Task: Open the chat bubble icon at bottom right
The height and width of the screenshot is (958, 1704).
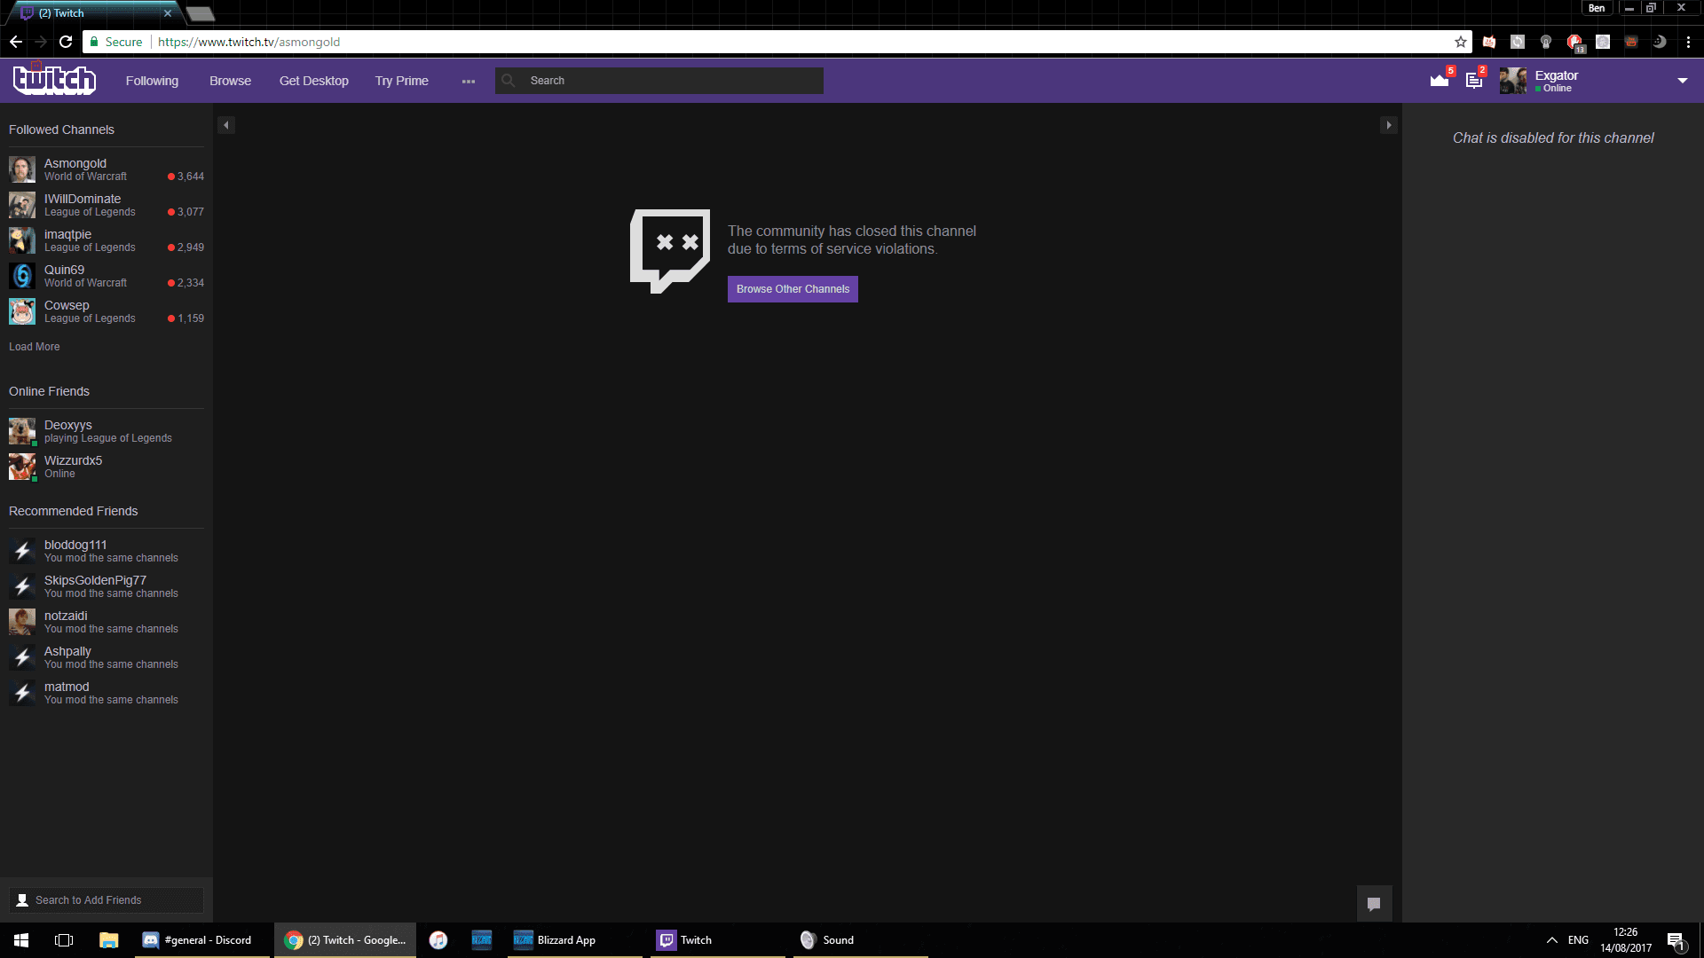Action: [1375, 903]
